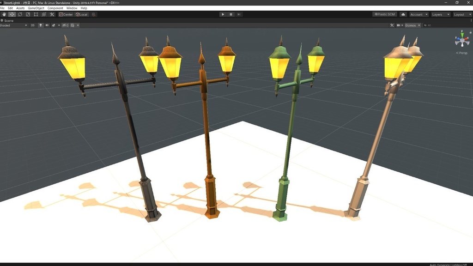Toggle handle rotation using the Local button

point(82,14)
